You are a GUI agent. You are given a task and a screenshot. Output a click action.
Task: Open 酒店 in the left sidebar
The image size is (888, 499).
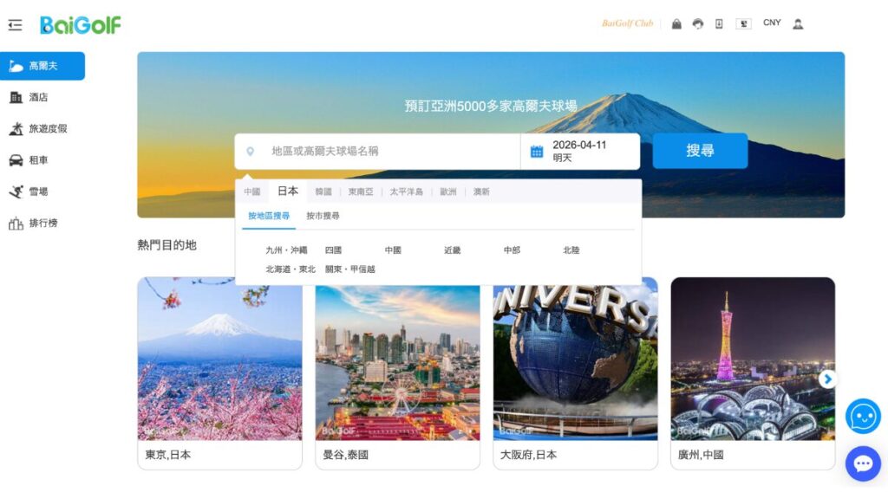click(39, 97)
